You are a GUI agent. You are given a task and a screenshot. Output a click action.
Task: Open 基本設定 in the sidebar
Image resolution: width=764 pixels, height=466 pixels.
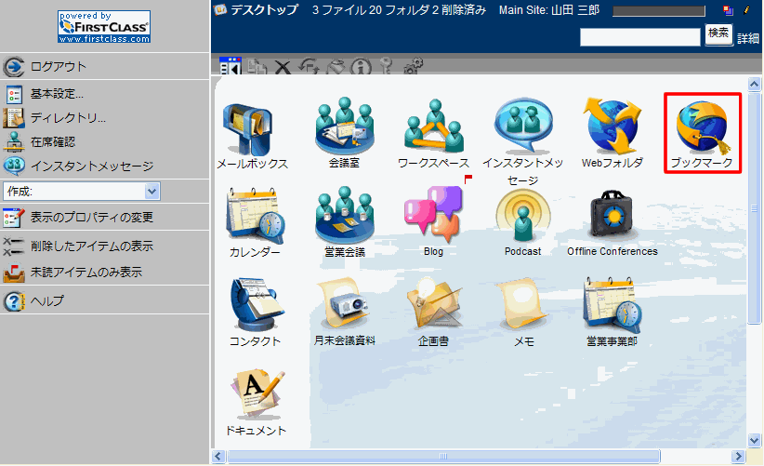[57, 94]
